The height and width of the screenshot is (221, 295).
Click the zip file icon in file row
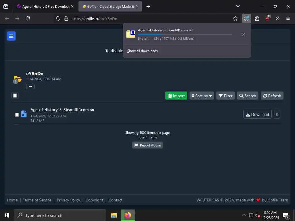click(24, 114)
